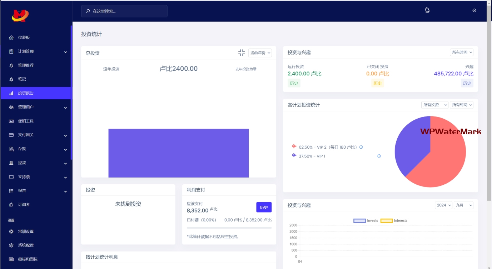This screenshot has height=269, width=492.
Task: Toggle Interests legend in chart
Action: pyautogui.click(x=394, y=221)
